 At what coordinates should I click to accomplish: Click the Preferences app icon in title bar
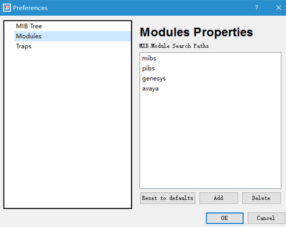coord(7,8)
